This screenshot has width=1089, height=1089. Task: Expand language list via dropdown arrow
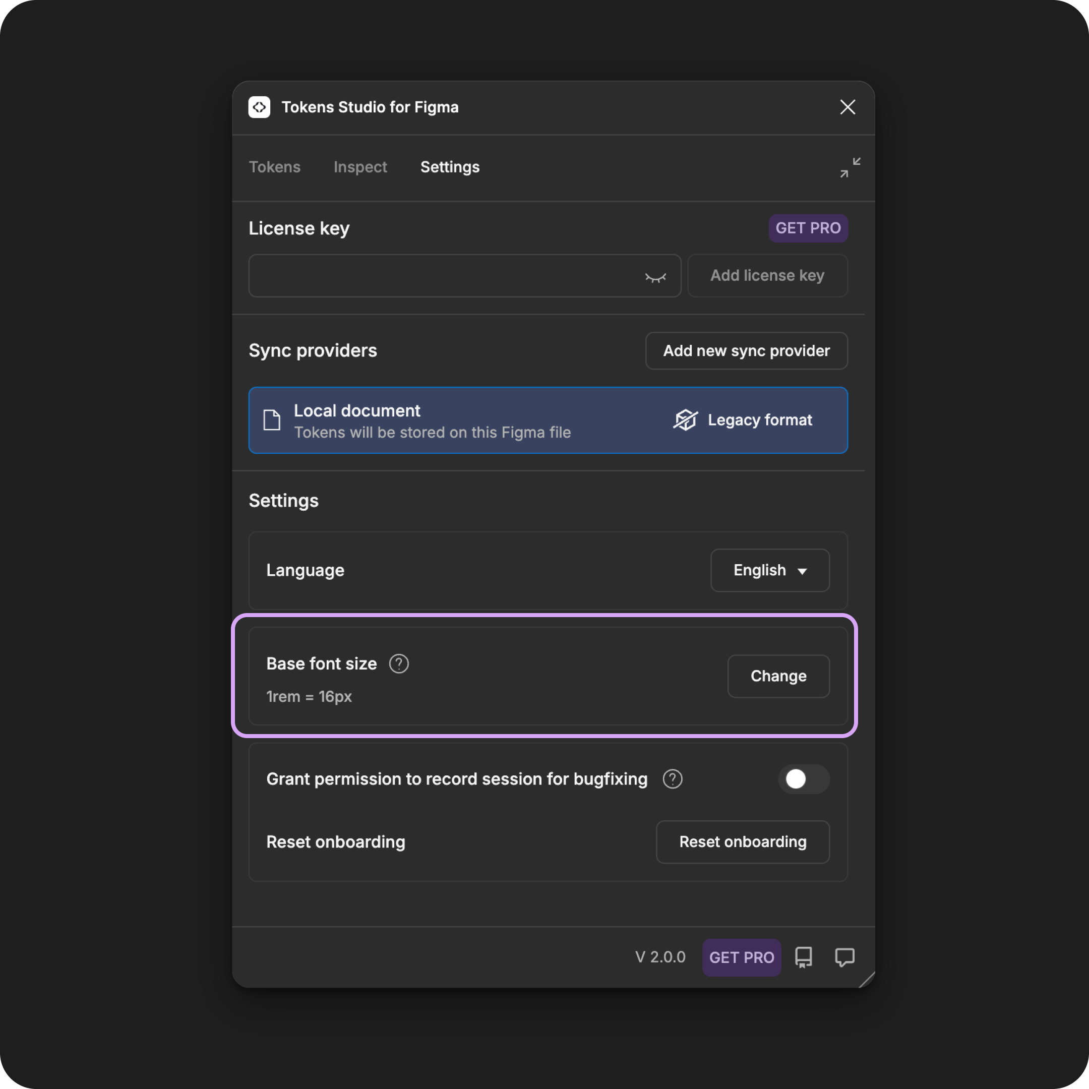click(x=802, y=572)
